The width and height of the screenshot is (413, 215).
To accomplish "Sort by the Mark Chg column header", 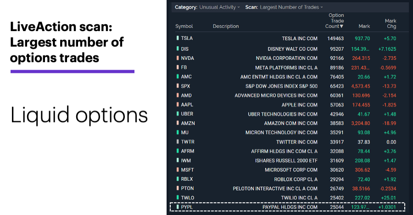I will coord(391,23).
